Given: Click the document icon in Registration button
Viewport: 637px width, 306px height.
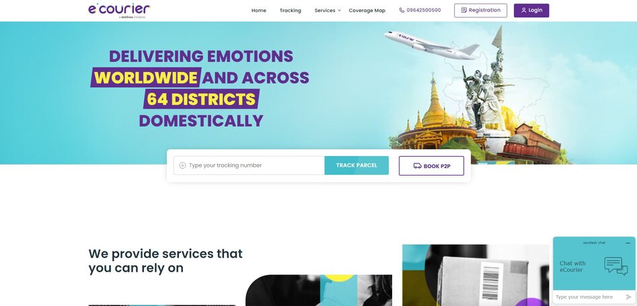Looking at the screenshot, I should [x=464, y=10].
